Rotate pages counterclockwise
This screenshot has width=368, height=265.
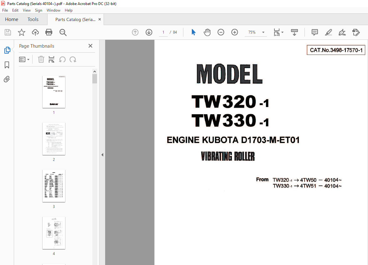[x=62, y=60]
